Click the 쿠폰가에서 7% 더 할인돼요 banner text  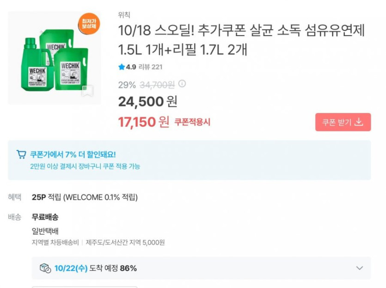[x=73, y=154]
